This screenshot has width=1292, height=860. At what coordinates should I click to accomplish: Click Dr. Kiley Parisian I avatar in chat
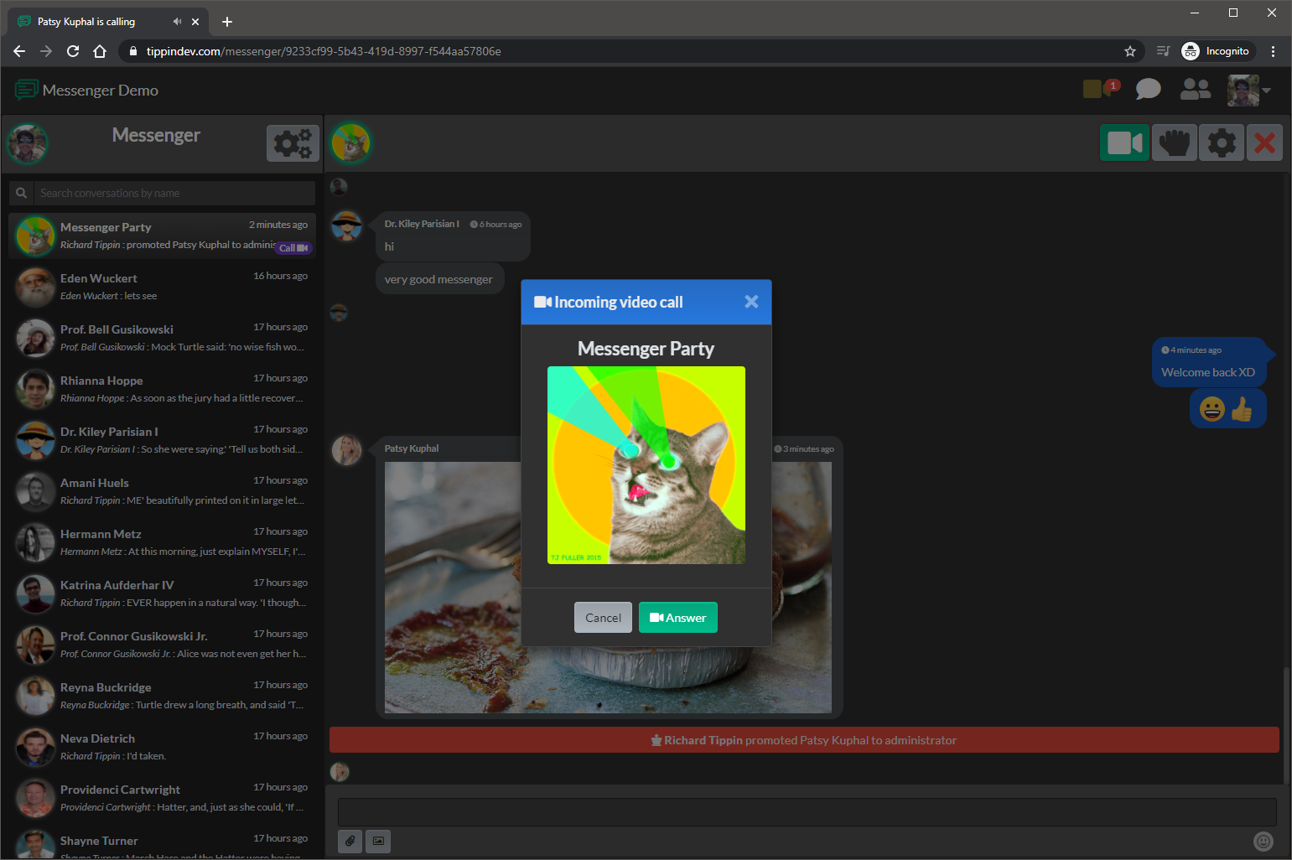tap(346, 225)
